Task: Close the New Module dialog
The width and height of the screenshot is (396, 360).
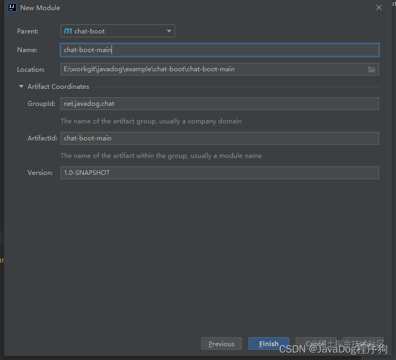Action: coord(379,7)
